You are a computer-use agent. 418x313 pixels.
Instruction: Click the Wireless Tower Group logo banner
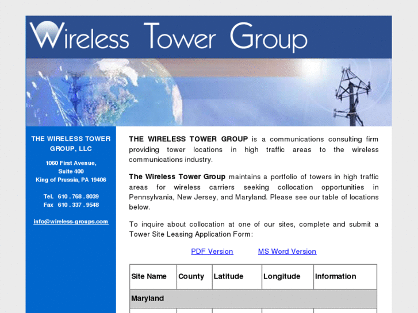coord(209,37)
